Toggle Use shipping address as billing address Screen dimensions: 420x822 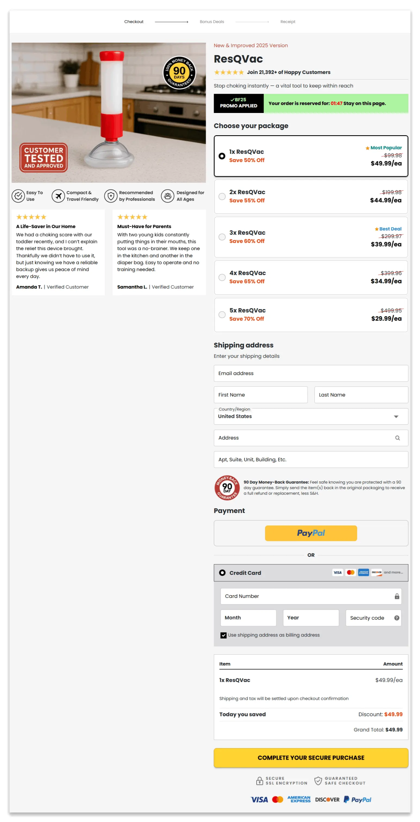tap(223, 635)
